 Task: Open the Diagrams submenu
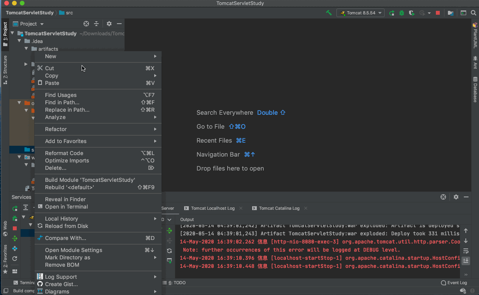point(98,292)
